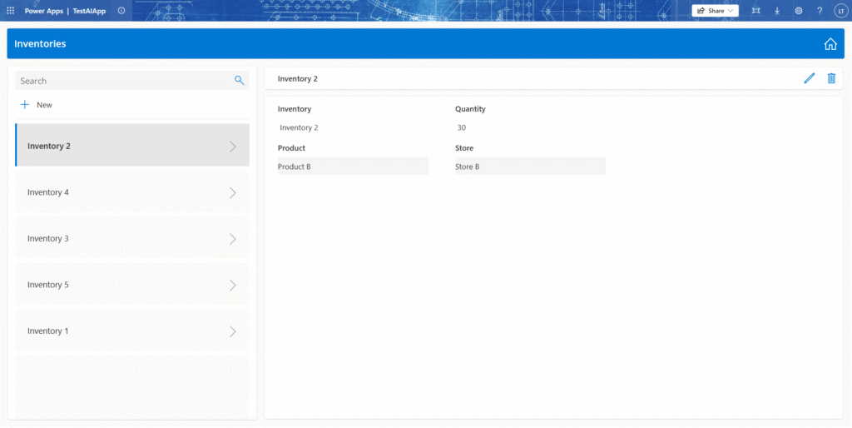Click the download icon in top bar
The image size is (852, 428).
pos(777,11)
